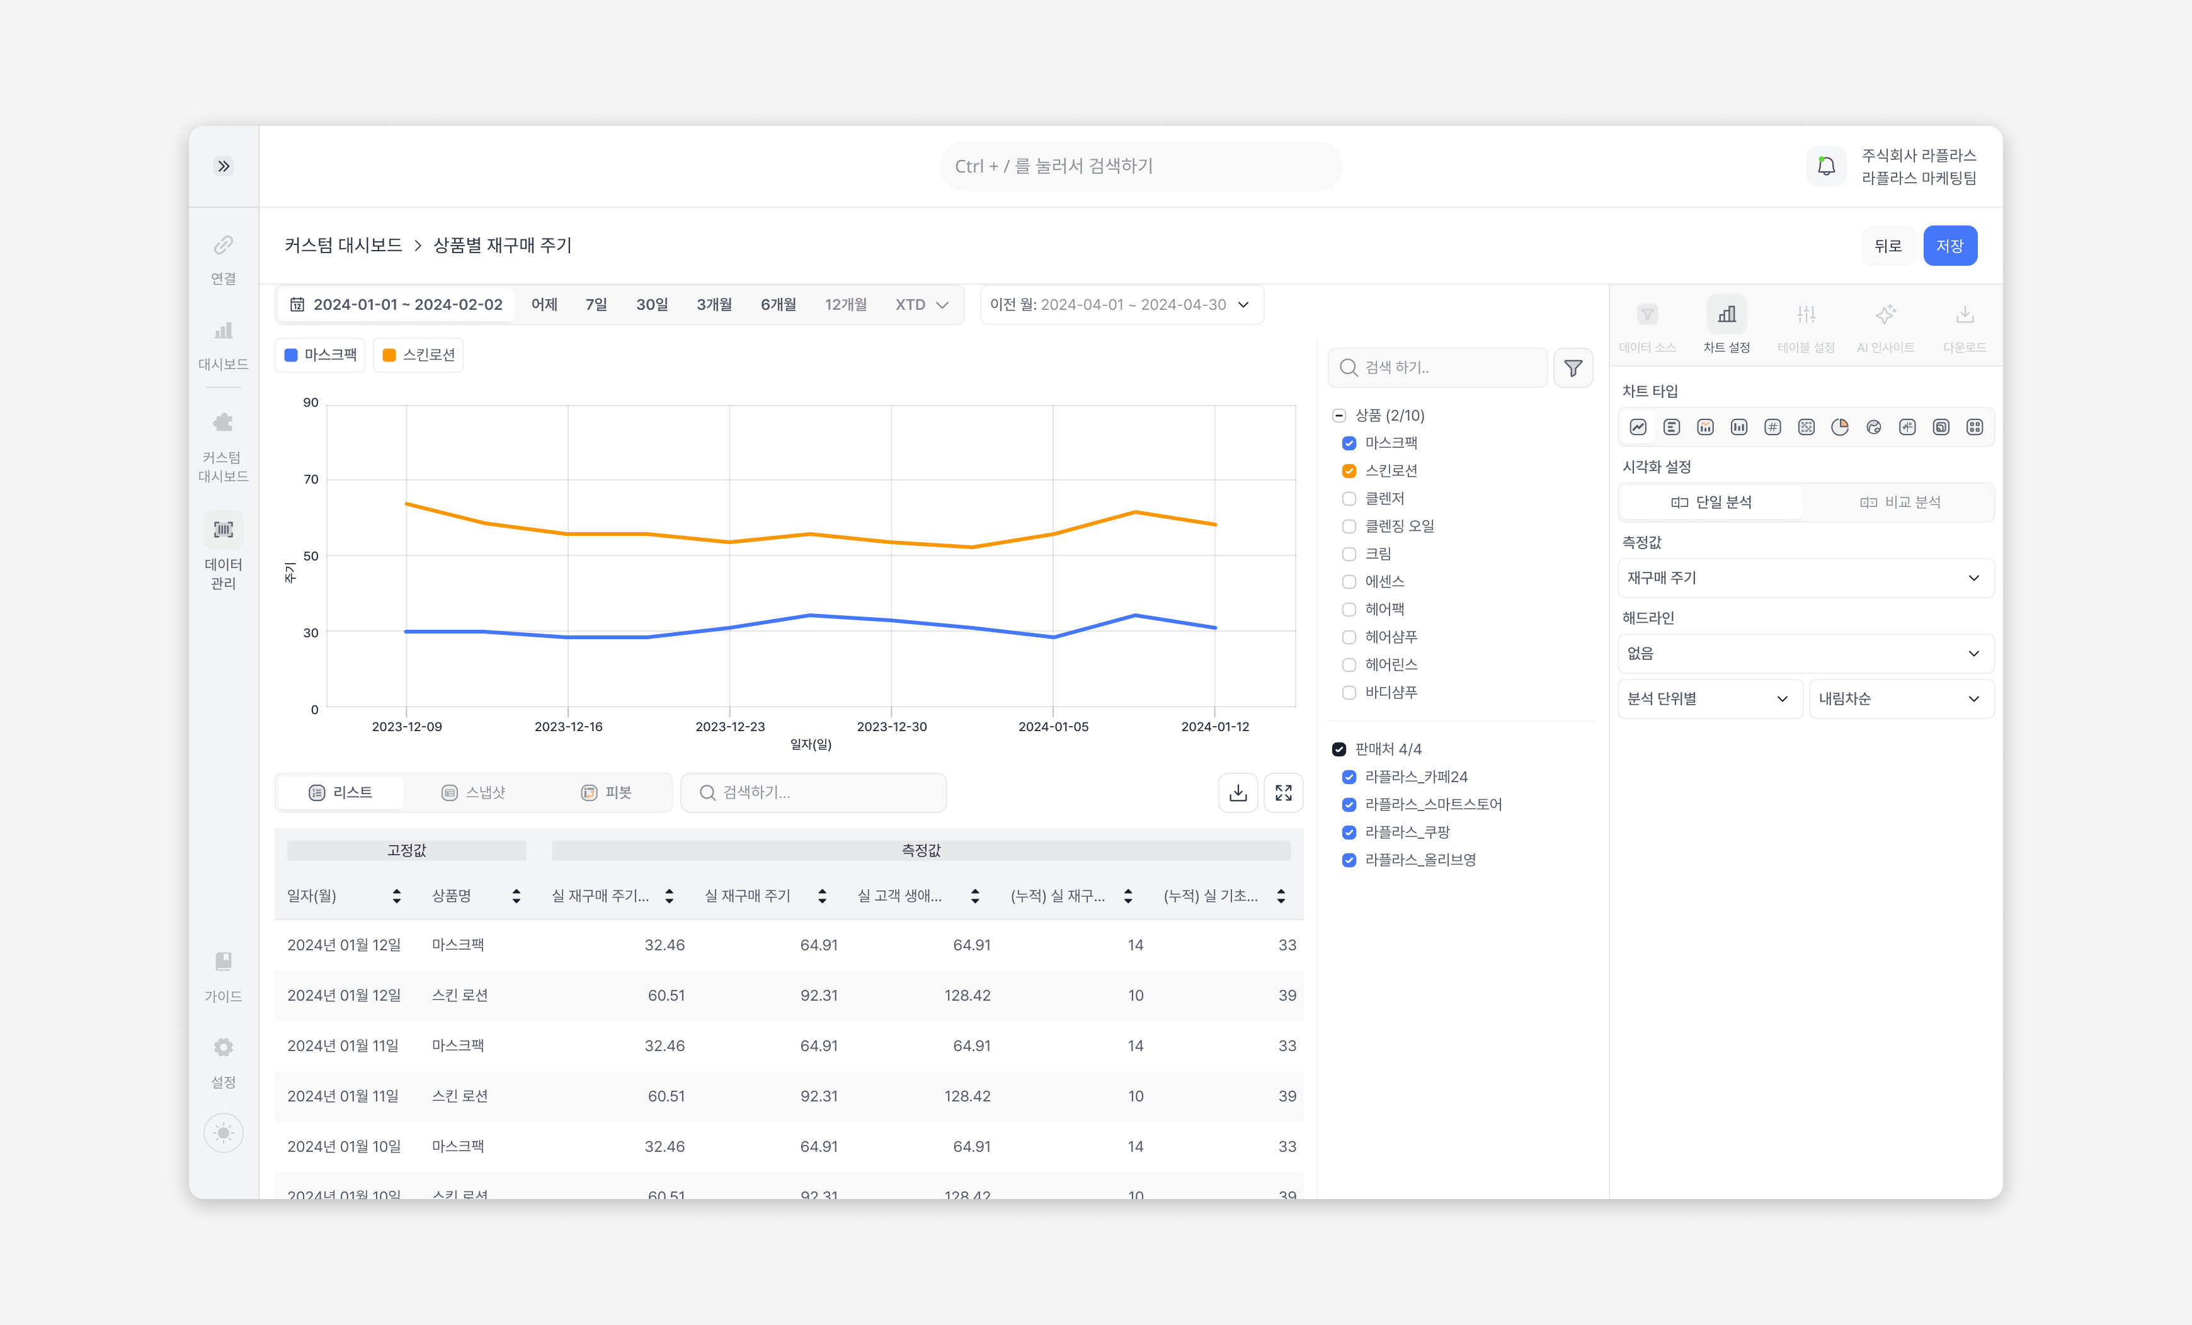Expand the sidebar with double-chevron icon

223,166
